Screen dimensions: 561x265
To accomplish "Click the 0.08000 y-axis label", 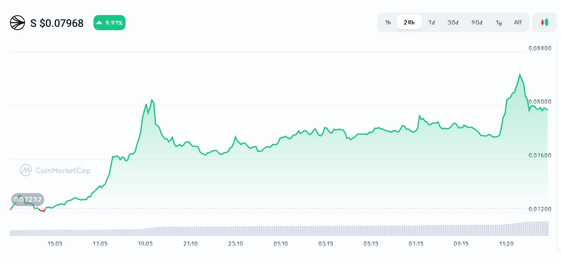I will point(540,102).
